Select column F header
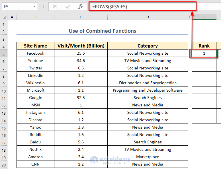The image size is (221, 169). click(204, 17)
